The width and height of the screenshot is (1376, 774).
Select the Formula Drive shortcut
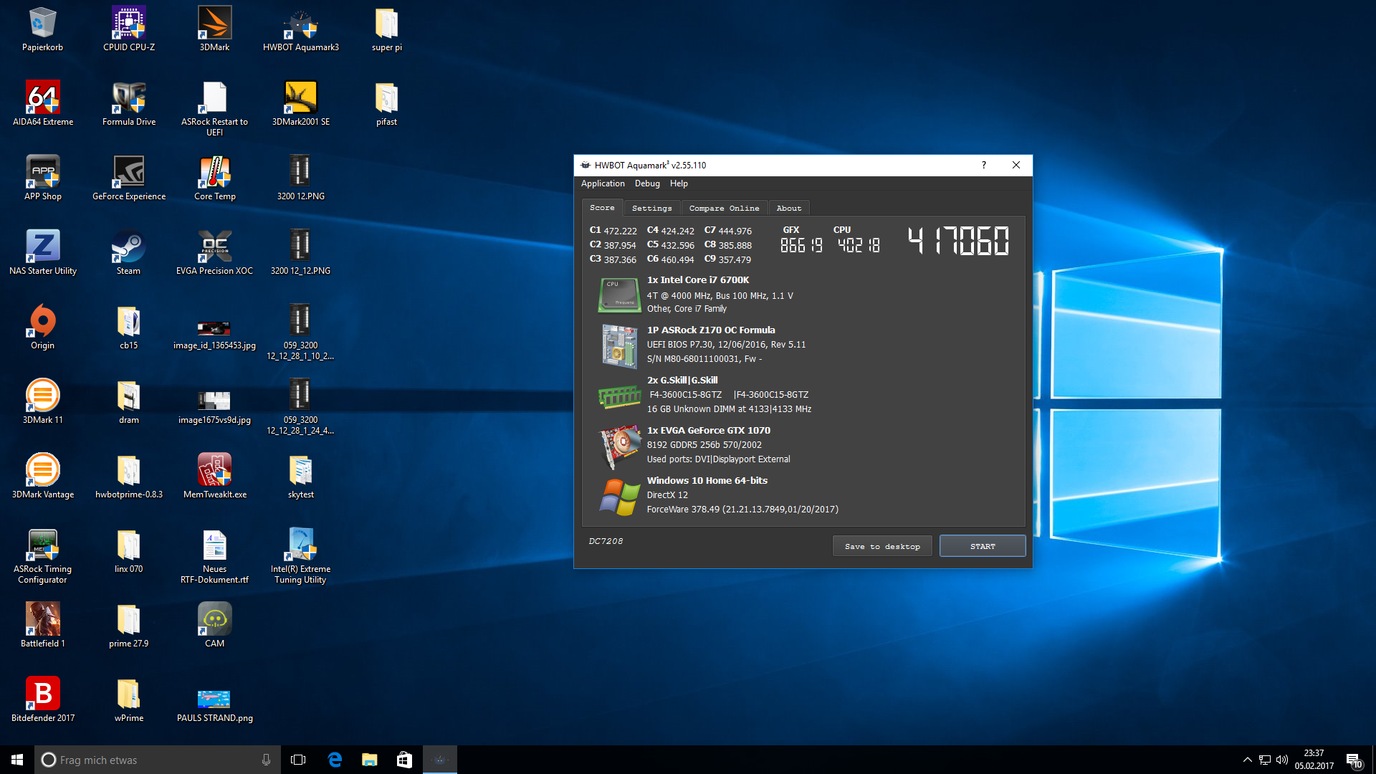tap(129, 104)
